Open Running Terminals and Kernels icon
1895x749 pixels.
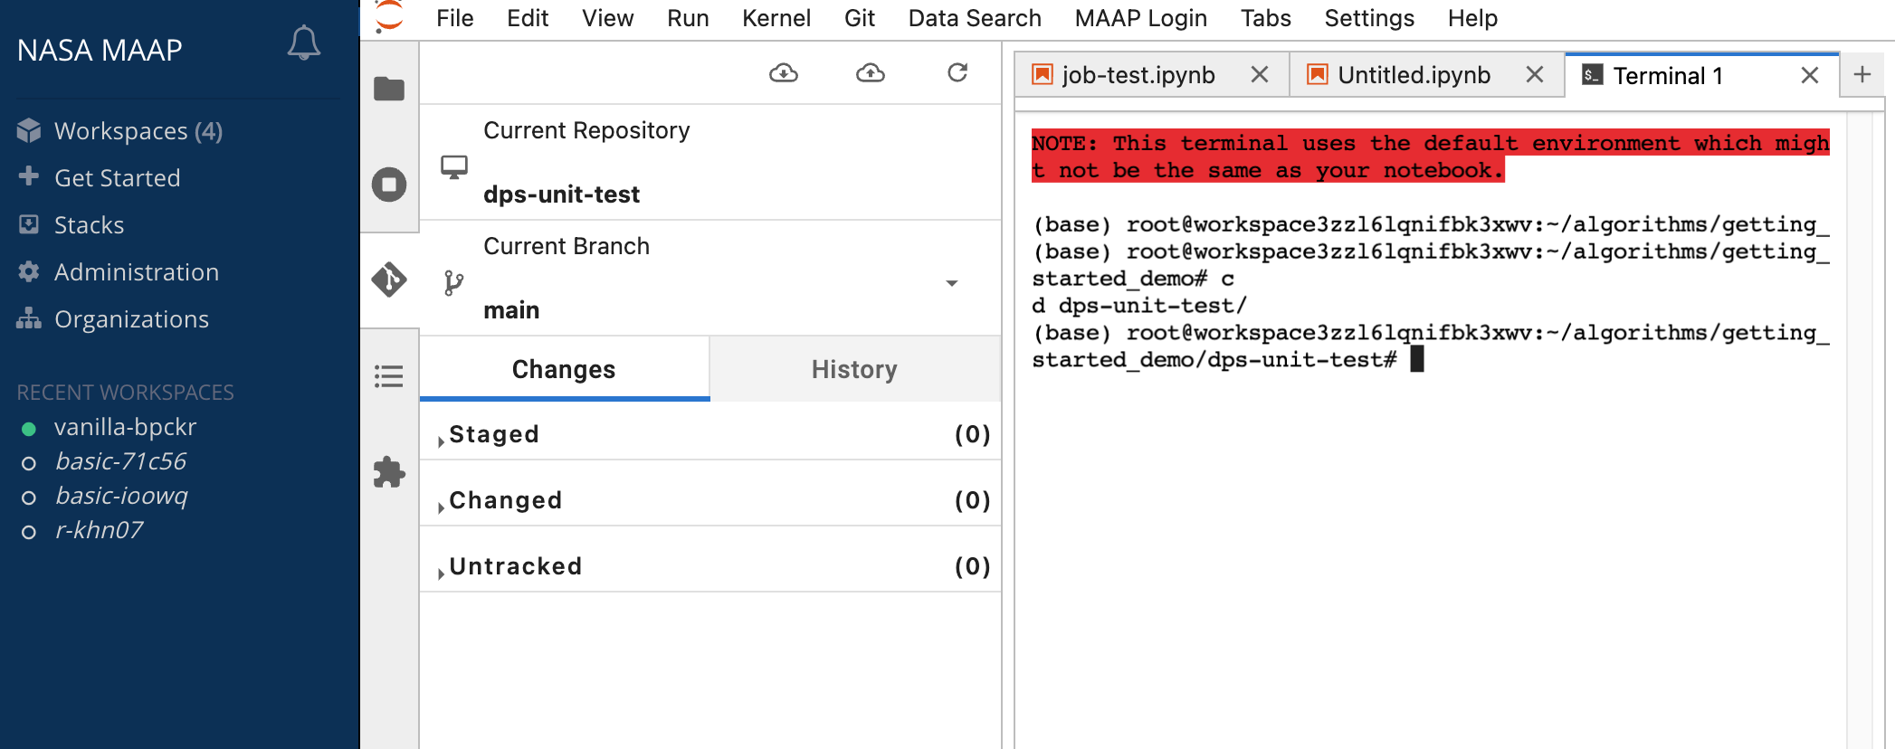tap(389, 185)
